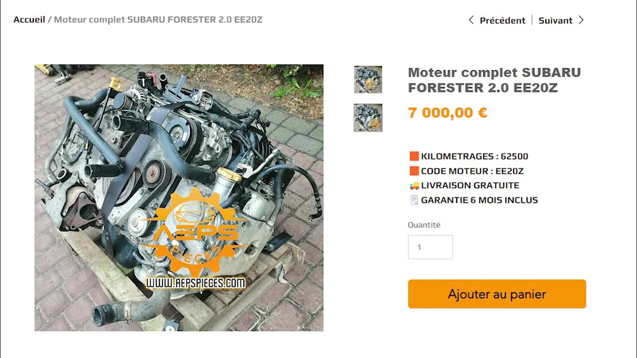The height and width of the screenshot is (358, 637).
Task: Open the main engine product photo
Action: coord(179,198)
